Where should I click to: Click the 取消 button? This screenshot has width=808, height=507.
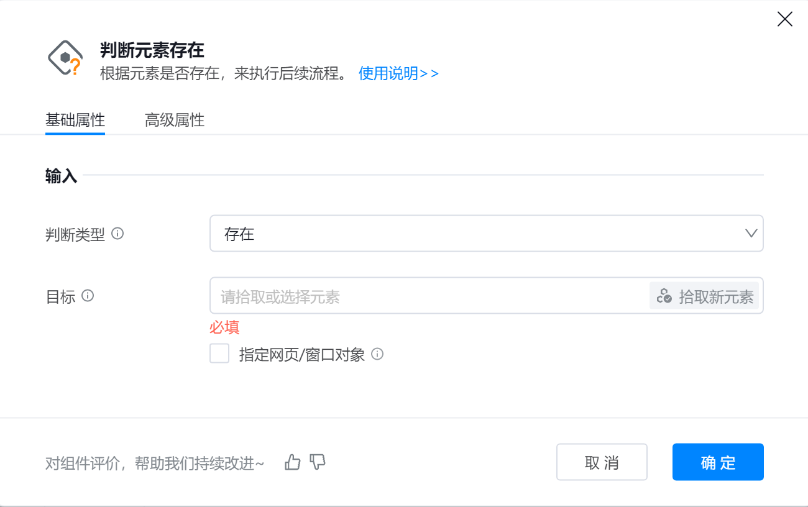coord(602,462)
